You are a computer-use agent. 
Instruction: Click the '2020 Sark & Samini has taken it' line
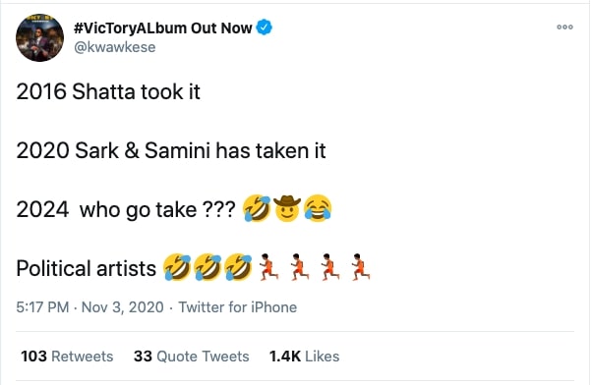pos(171,150)
